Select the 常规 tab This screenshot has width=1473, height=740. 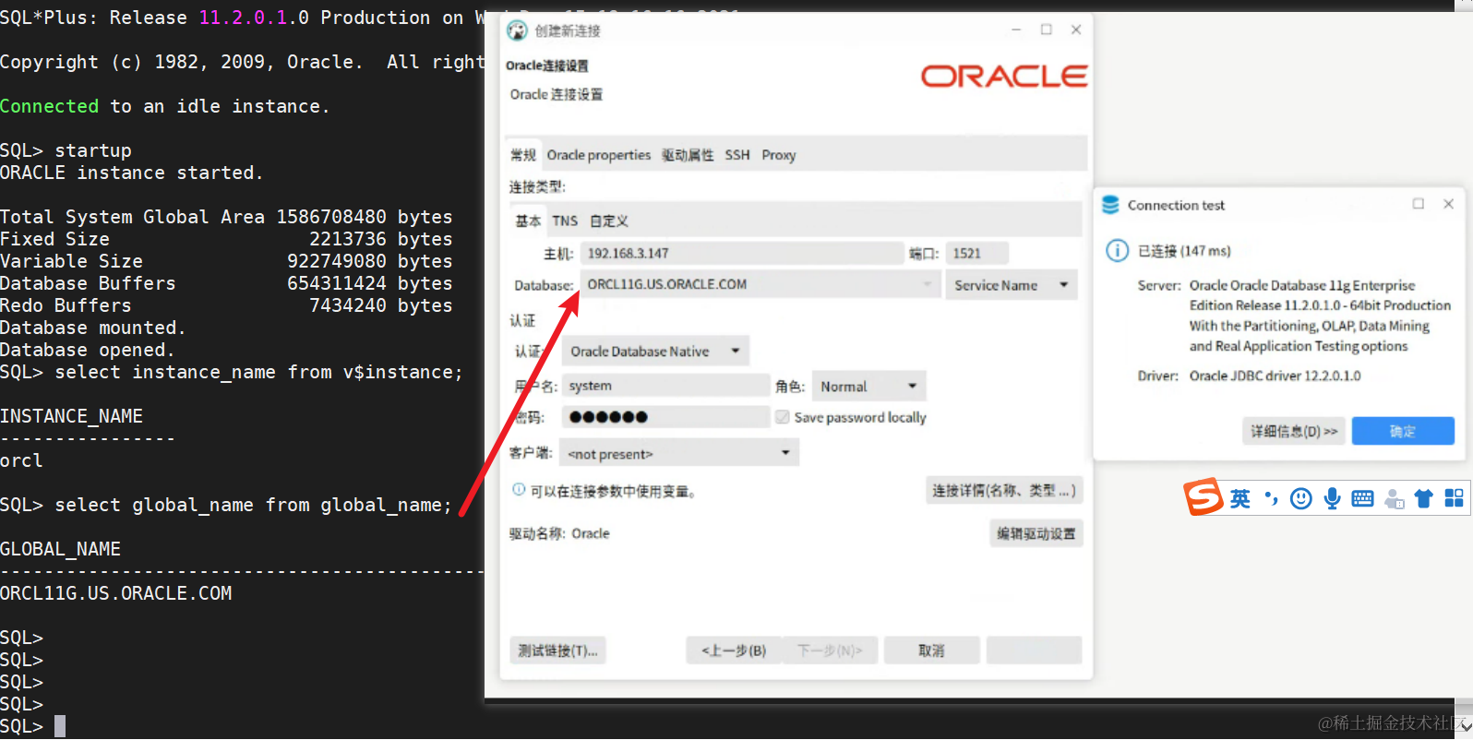[x=523, y=155]
